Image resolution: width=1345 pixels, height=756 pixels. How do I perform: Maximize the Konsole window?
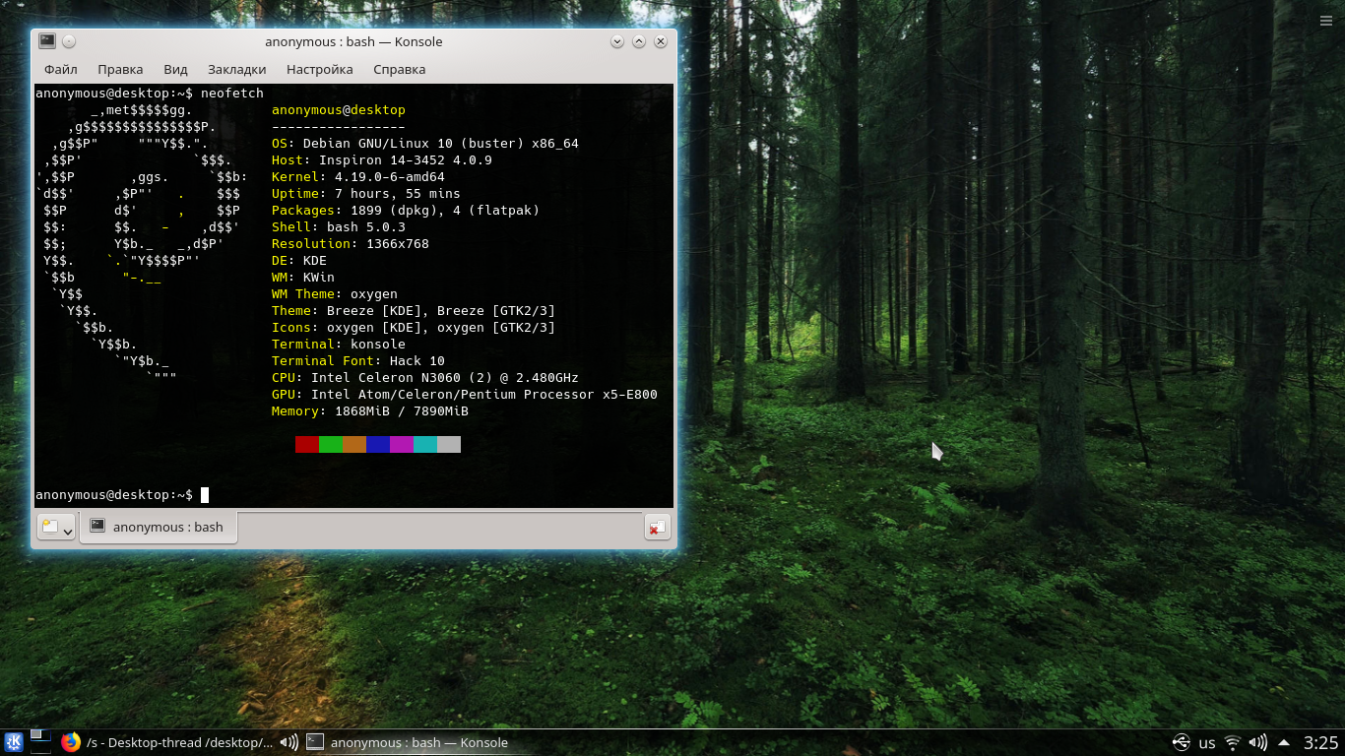click(639, 41)
